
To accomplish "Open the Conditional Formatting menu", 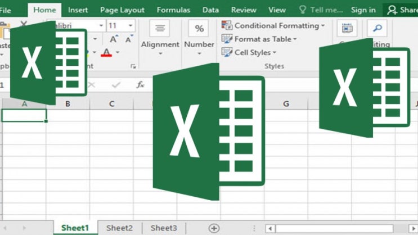I will point(273,26).
